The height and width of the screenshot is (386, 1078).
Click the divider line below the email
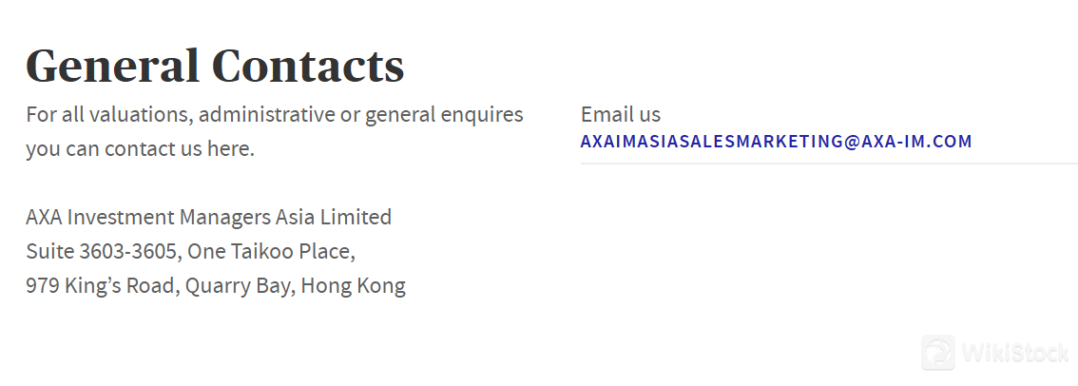829,164
